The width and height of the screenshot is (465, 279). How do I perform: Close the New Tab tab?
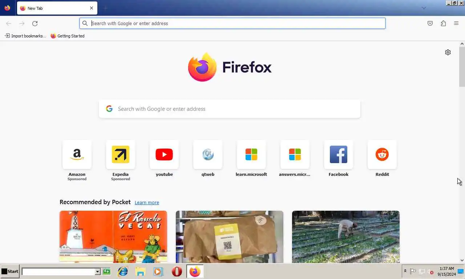92,8
